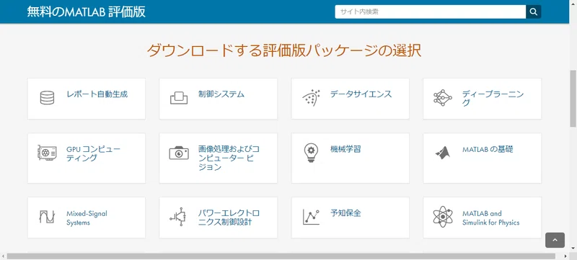Click the サイト内検索 search field

pos(430,12)
